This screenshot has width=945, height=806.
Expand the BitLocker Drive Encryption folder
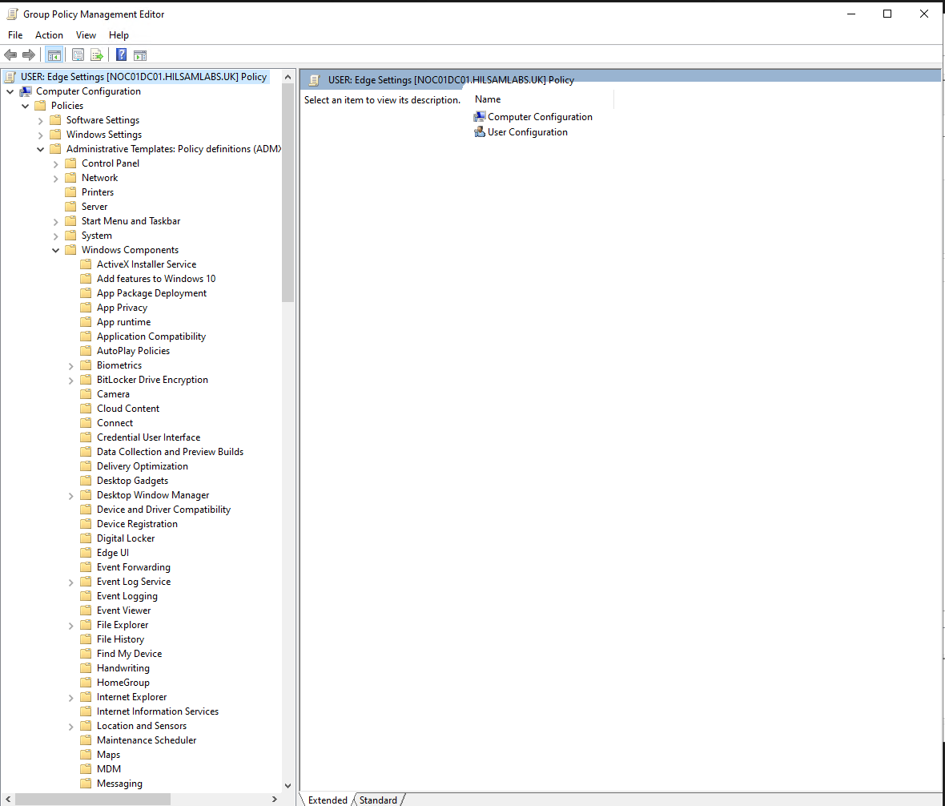click(70, 379)
